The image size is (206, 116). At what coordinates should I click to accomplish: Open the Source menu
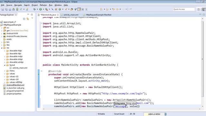coord(9,5)
